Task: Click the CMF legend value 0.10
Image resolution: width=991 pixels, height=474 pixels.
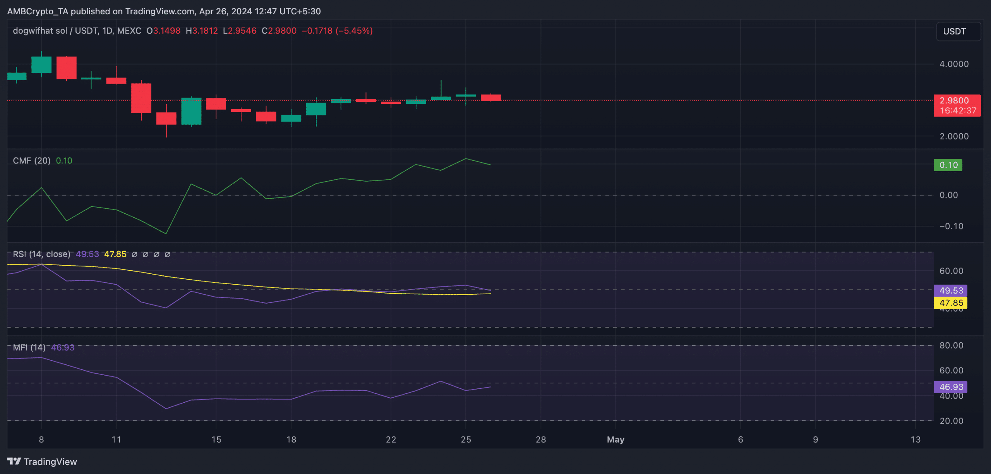Action: click(64, 161)
